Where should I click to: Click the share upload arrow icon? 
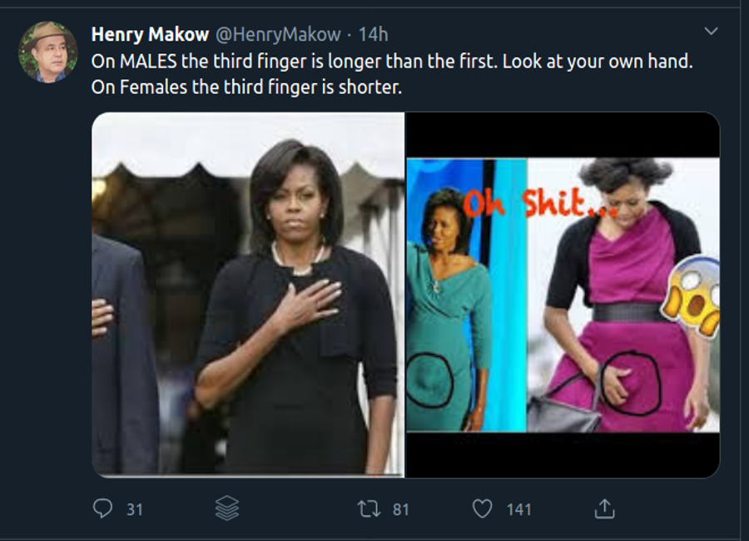pos(605,508)
